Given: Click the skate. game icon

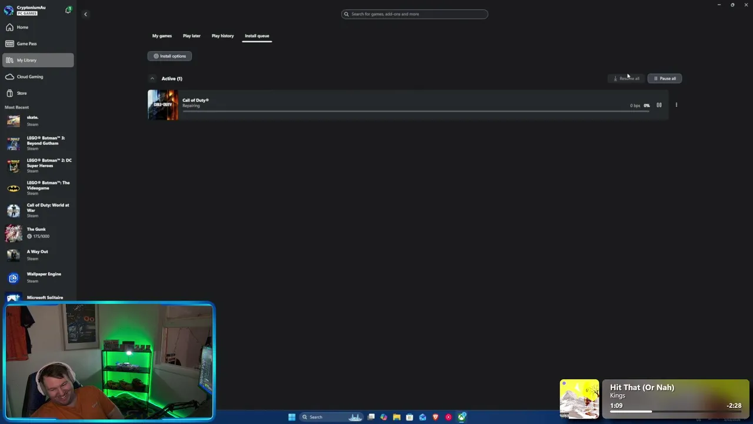Looking at the screenshot, I should pyautogui.click(x=14, y=121).
